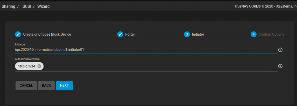This screenshot has width=297, height=106.
Task: Open iSCSI from the breadcrumb
Action: coord(26,6)
